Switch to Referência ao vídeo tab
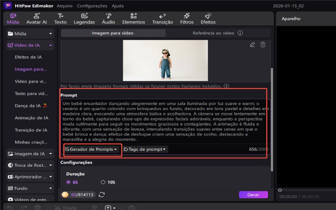 tap(218, 33)
